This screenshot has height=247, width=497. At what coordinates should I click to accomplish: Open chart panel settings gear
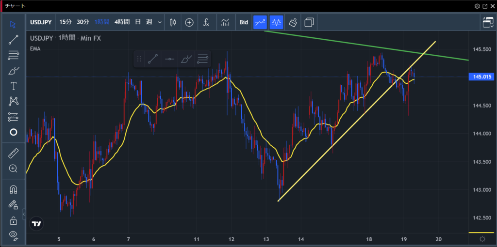(477, 6)
